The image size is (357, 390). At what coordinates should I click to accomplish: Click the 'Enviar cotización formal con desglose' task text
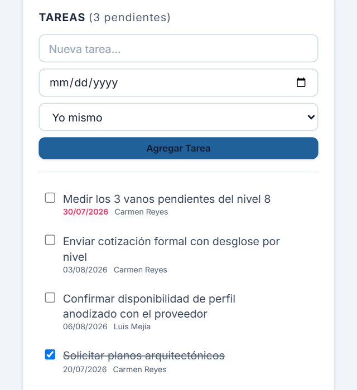tap(171, 249)
